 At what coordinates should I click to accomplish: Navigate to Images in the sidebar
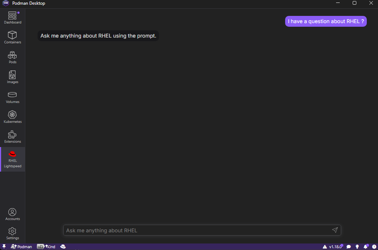click(x=13, y=77)
